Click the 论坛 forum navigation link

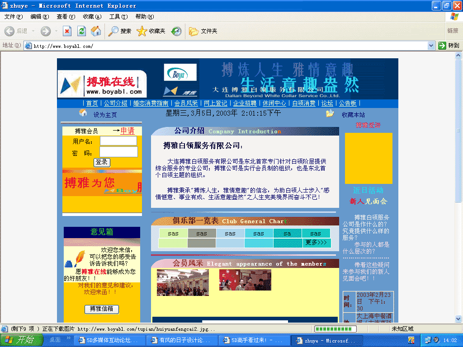(x=327, y=103)
